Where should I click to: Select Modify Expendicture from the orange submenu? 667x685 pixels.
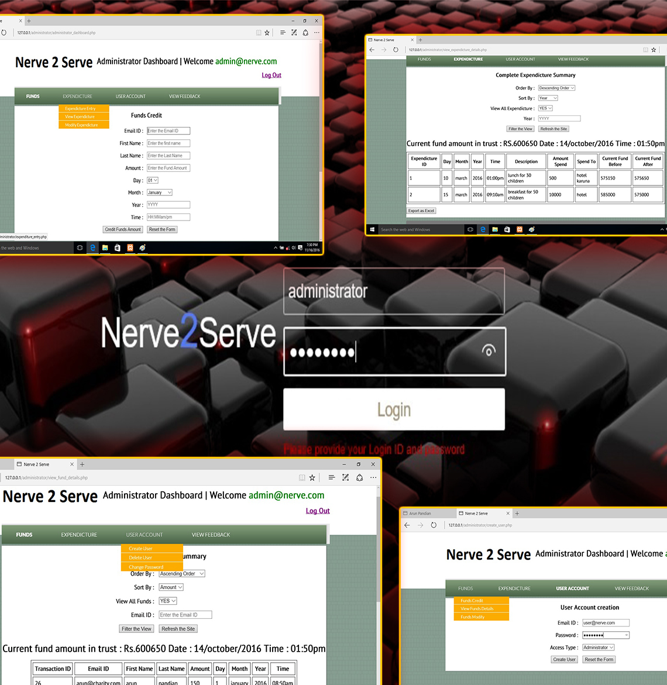[81, 125]
